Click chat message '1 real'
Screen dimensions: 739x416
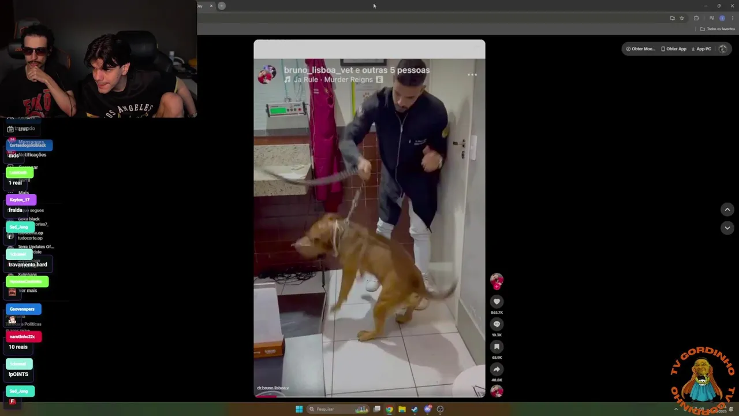point(15,183)
